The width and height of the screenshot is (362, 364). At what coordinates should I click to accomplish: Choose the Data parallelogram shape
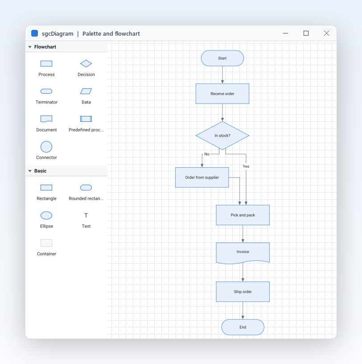tap(86, 91)
